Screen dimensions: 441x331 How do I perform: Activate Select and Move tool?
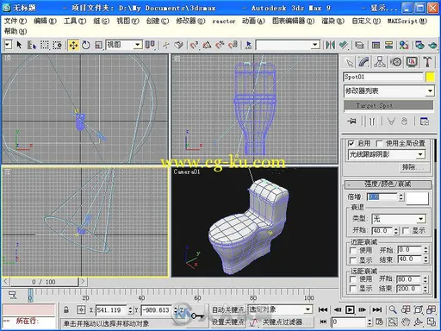pyautogui.click(x=73, y=45)
